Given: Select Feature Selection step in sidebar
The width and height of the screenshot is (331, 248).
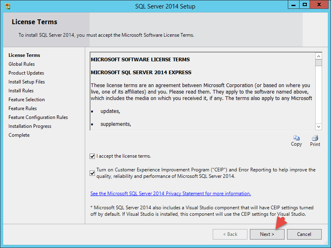Looking at the screenshot, I should pyautogui.click(x=27, y=100).
